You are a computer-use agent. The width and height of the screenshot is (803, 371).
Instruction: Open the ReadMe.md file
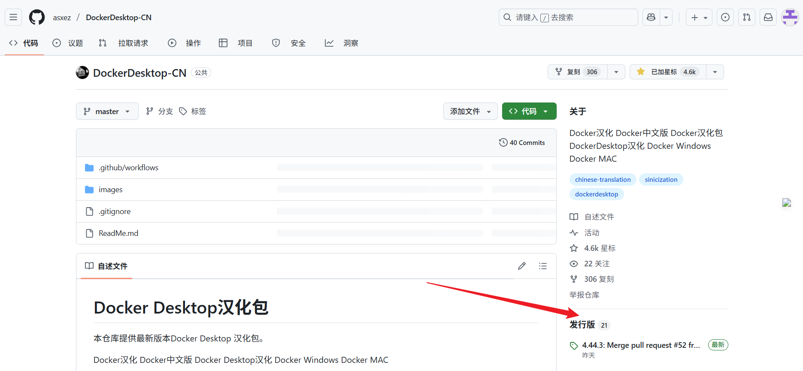click(x=118, y=233)
